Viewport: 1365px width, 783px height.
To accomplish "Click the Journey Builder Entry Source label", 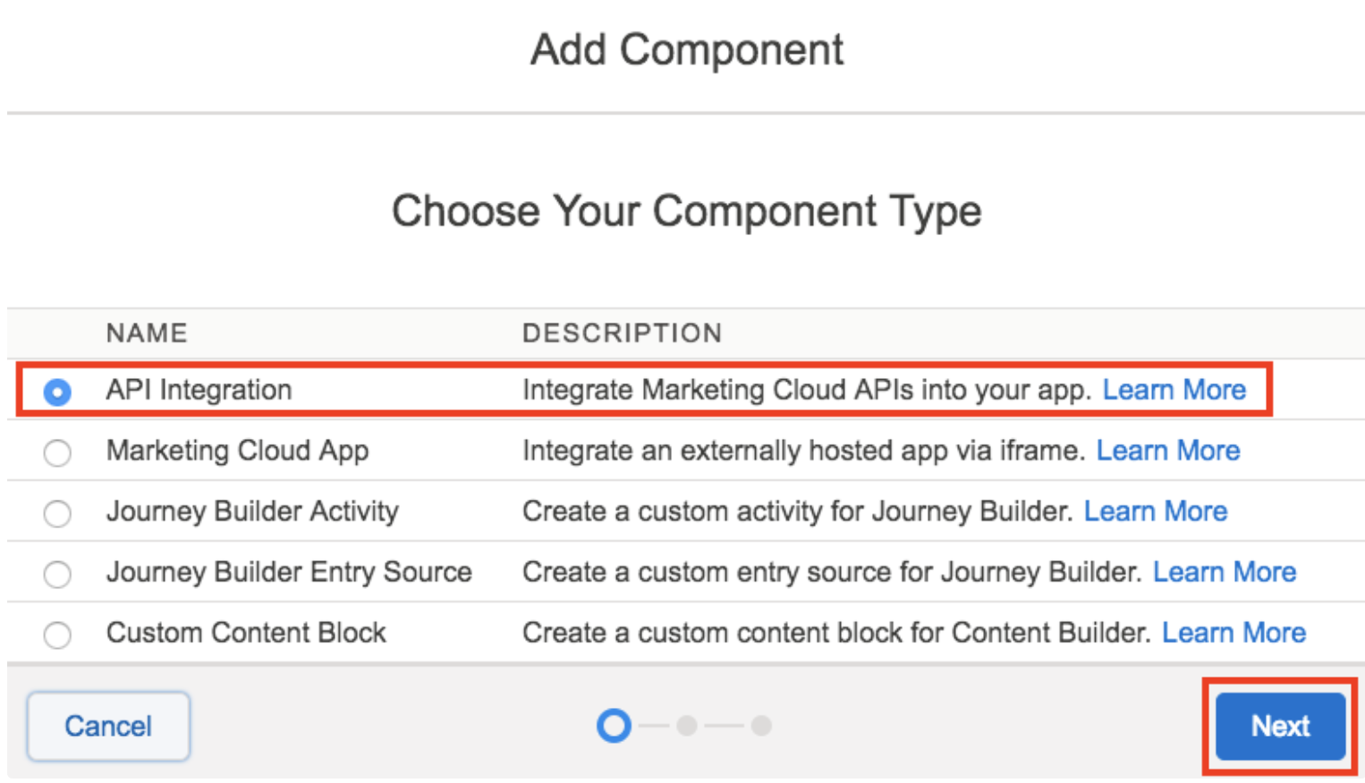I will (x=289, y=572).
